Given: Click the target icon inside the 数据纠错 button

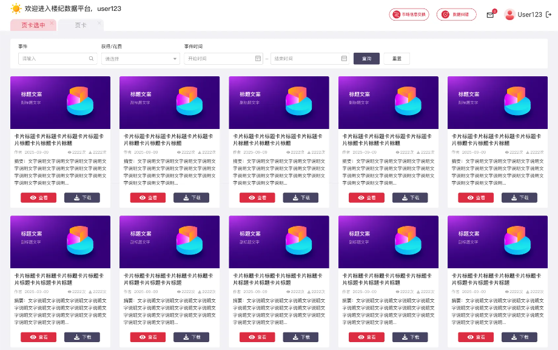Looking at the screenshot, I should 445,14.
